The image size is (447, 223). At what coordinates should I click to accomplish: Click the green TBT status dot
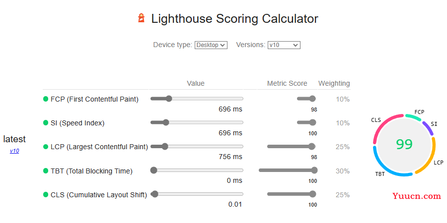(46, 170)
